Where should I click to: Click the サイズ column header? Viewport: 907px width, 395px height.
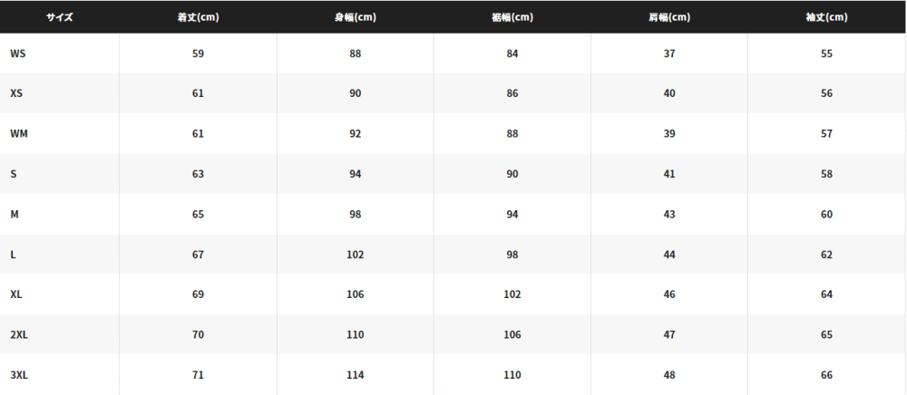tap(60, 17)
